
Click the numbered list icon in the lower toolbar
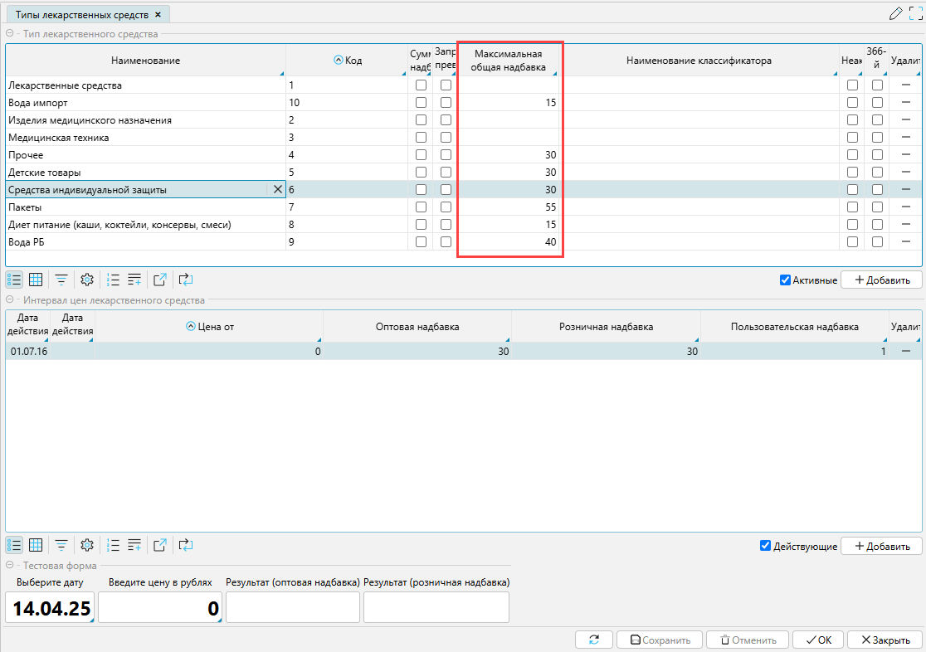tap(114, 546)
